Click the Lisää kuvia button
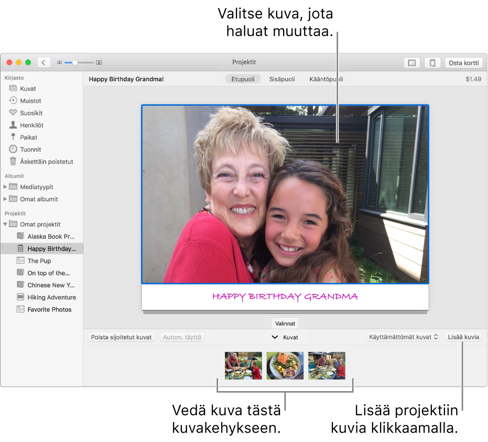This screenshot has height=442, width=488. pos(463,337)
